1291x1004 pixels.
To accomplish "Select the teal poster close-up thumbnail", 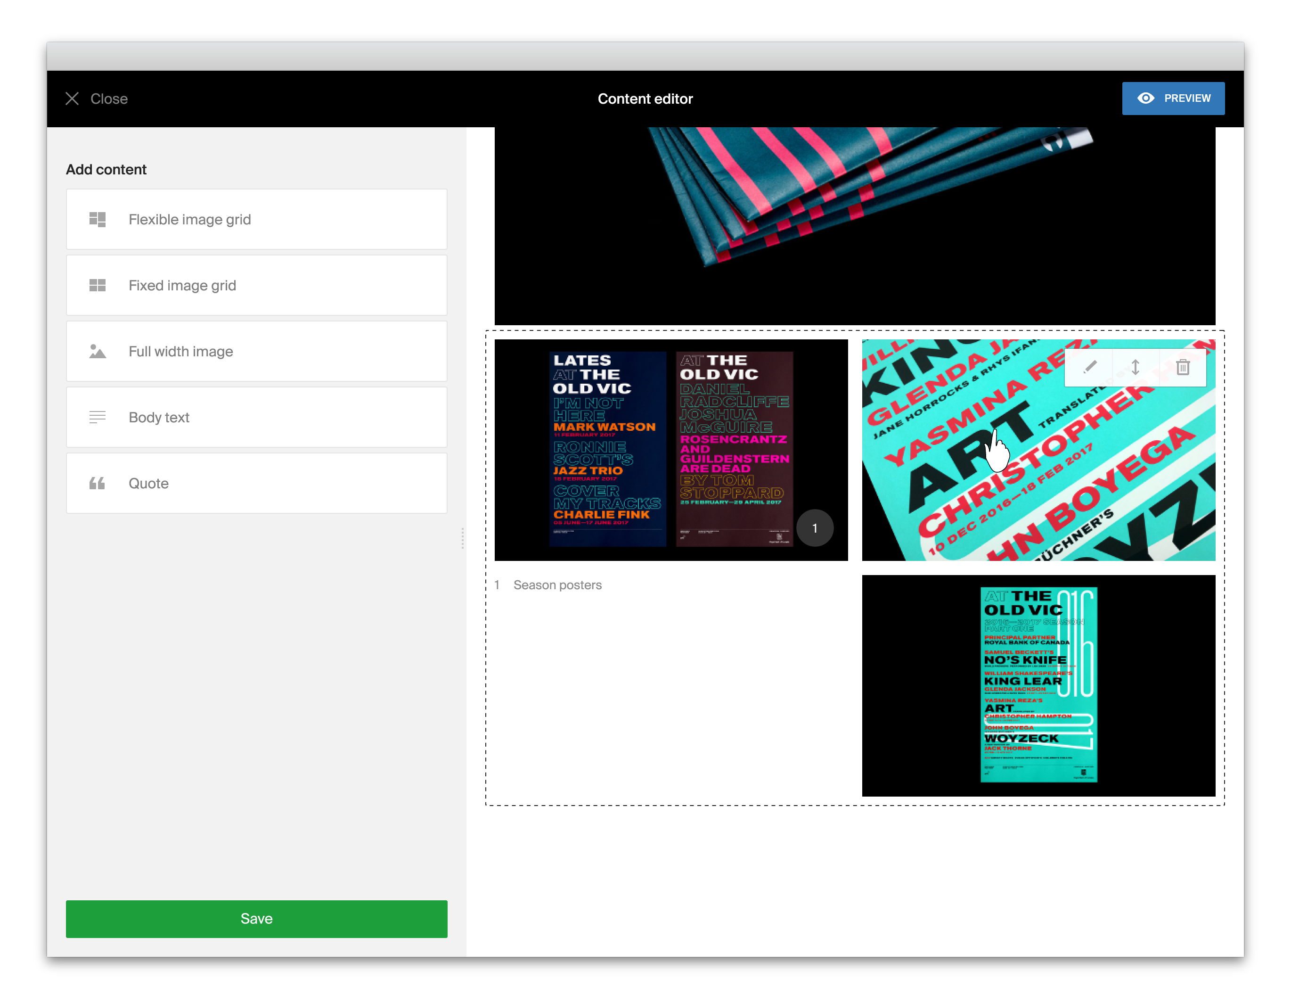I will 1038,450.
